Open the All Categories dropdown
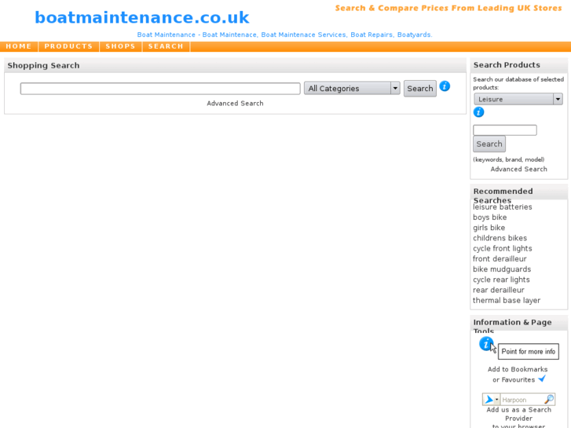Image resolution: width=571 pixels, height=428 pixels. pyautogui.click(x=352, y=88)
